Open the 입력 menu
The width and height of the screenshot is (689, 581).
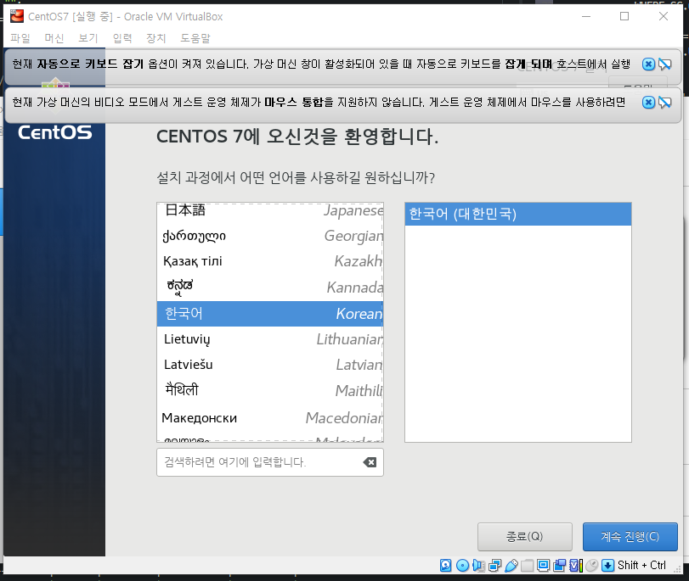click(122, 38)
